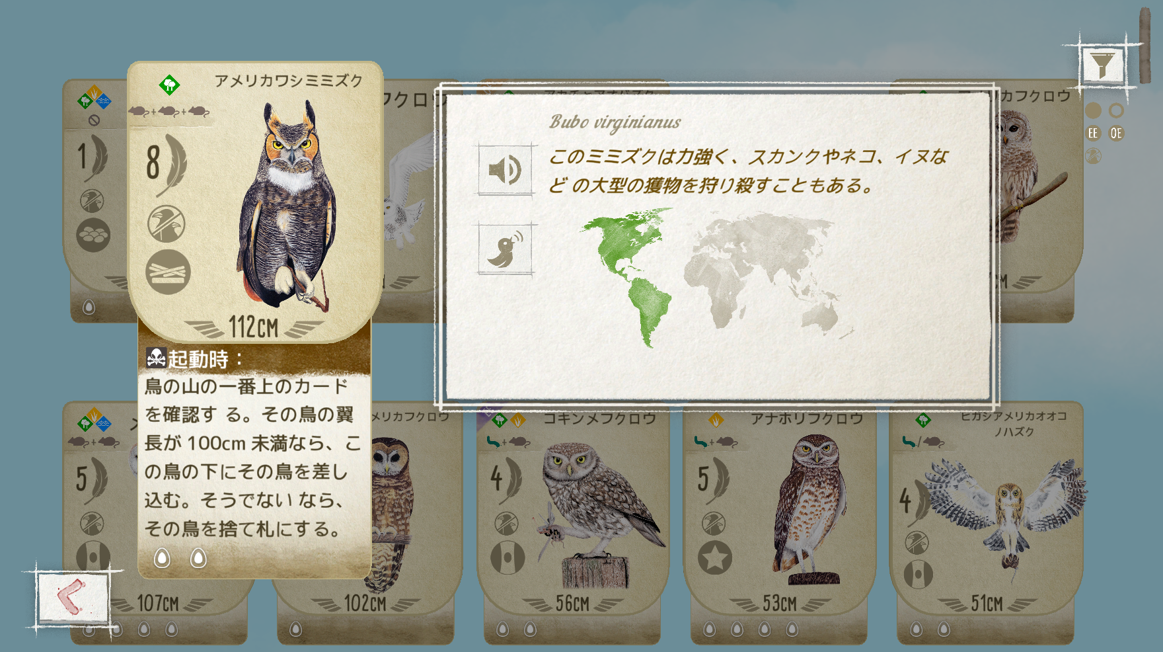Image resolution: width=1163 pixels, height=652 pixels.
Task: Click the 8-point feather score icon
Action: tap(167, 164)
